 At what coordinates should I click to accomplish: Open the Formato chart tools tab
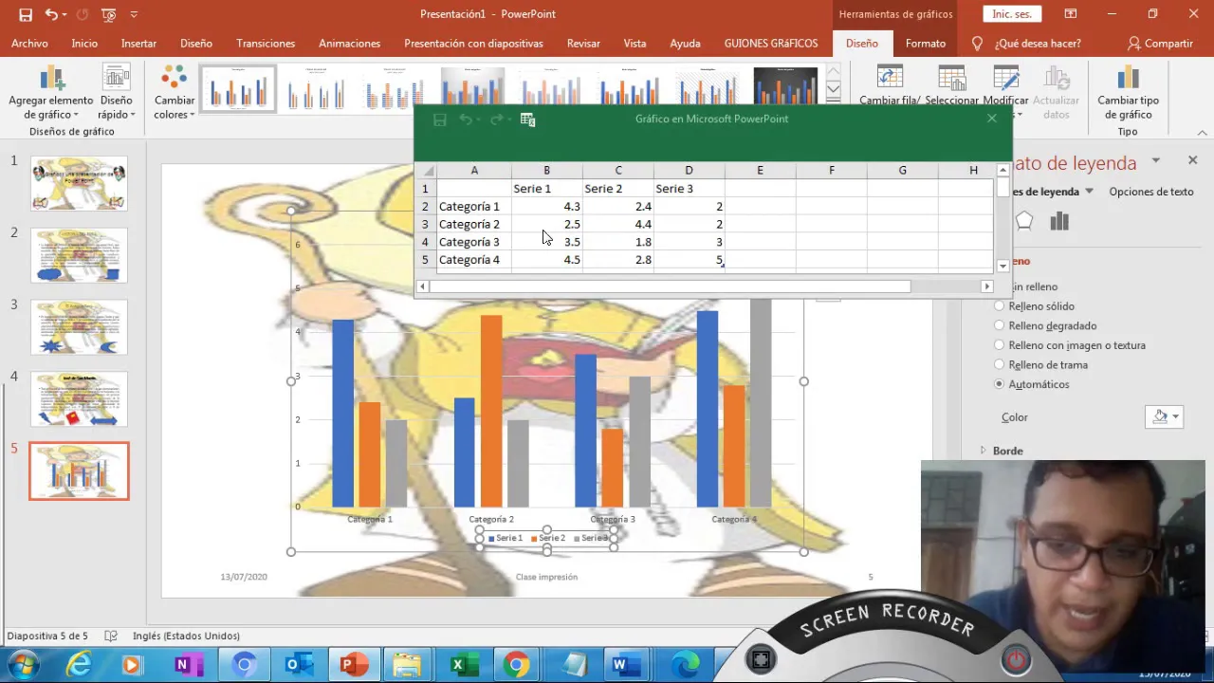tap(925, 44)
